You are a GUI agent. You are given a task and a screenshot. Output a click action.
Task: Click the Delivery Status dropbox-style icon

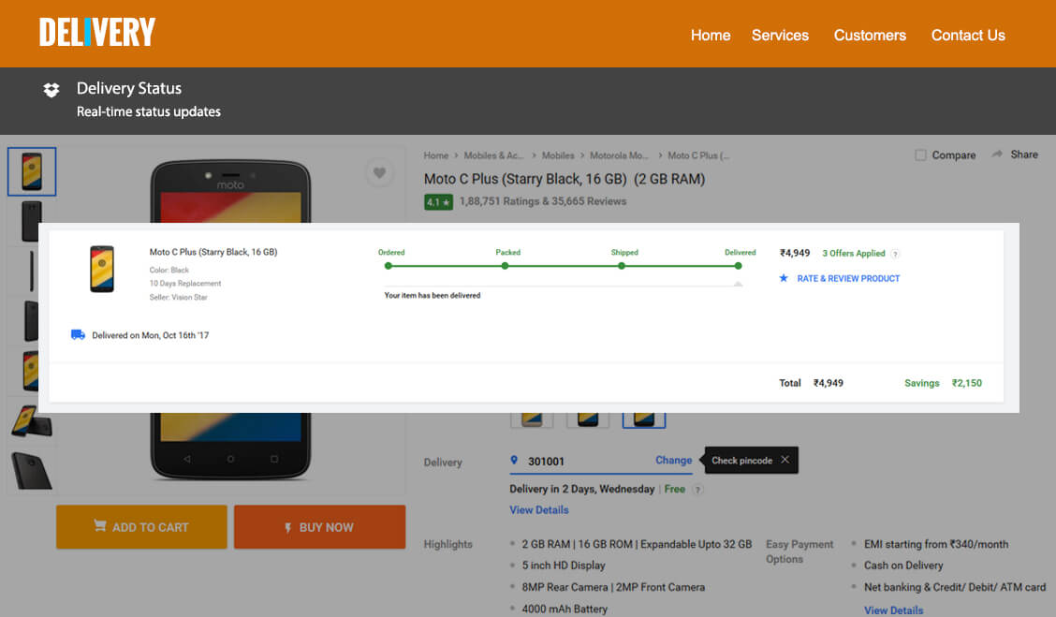51,90
